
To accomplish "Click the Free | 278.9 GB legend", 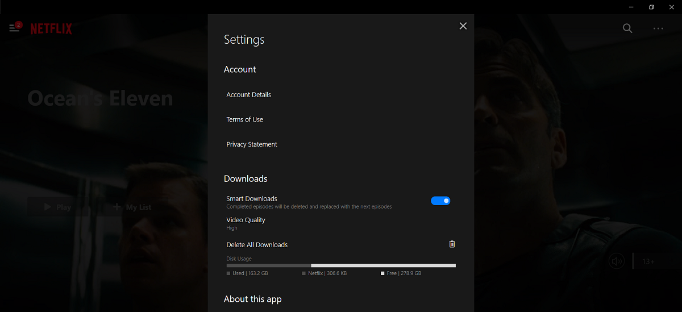I will [401, 273].
